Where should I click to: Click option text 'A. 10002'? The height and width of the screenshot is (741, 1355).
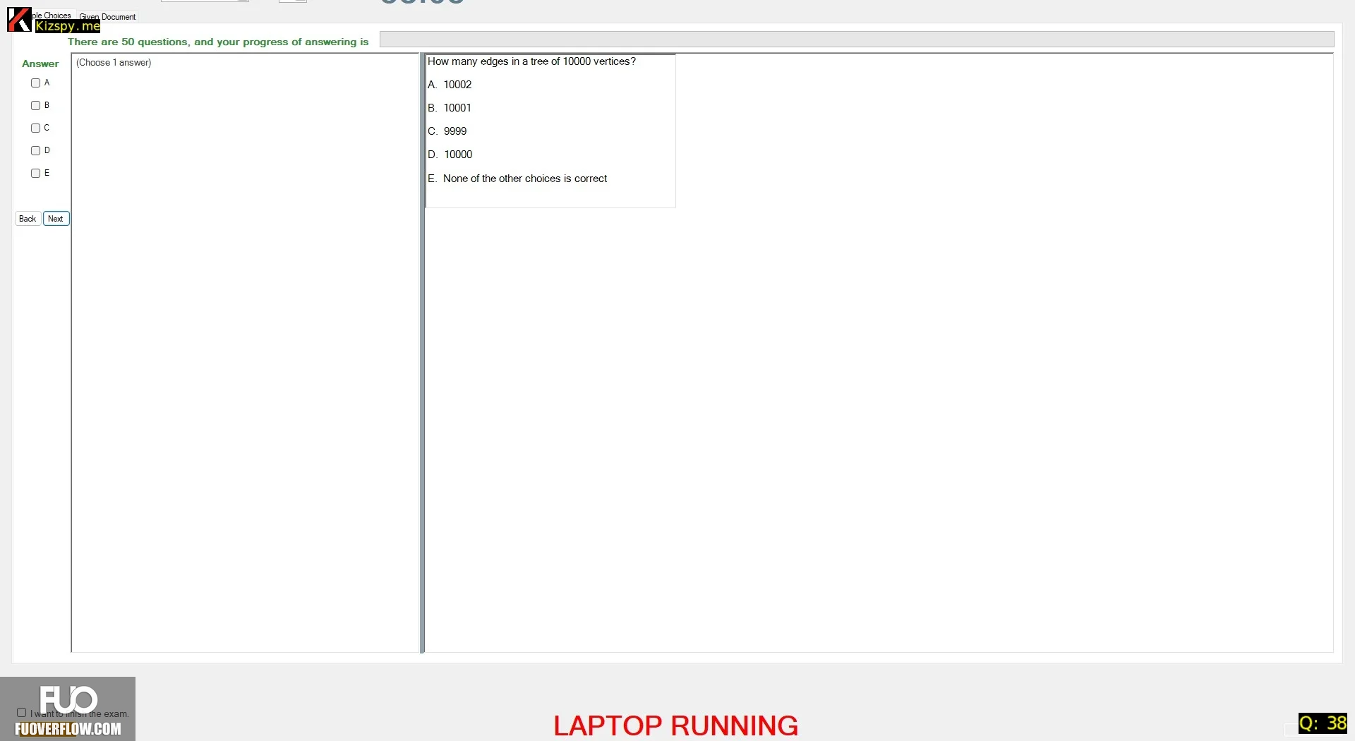[450, 85]
